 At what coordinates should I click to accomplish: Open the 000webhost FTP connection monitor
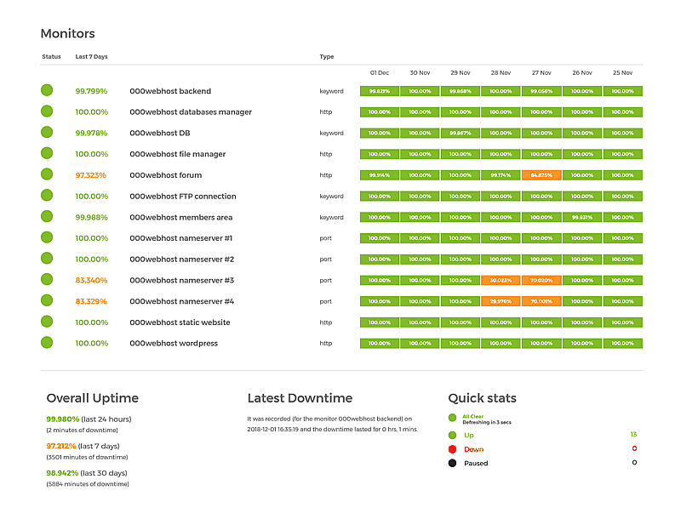click(x=183, y=197)
